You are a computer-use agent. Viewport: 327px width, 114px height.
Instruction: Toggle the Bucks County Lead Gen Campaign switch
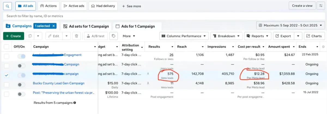tap(21, 85)
